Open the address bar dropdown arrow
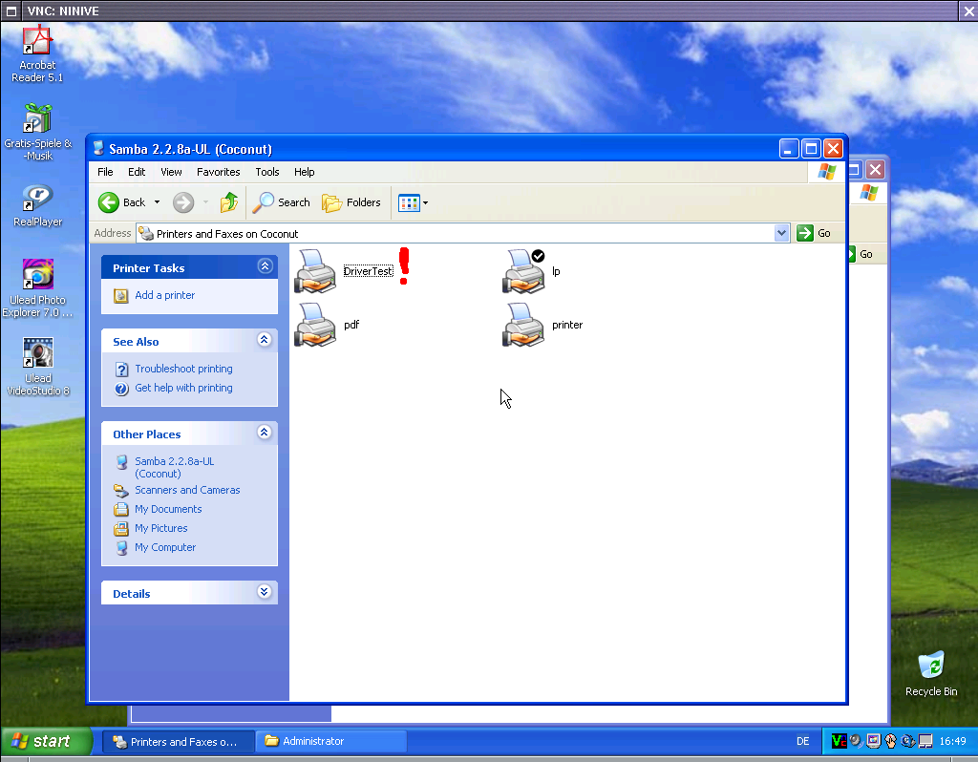This screenshot has height=762, width=978. click(x=782, y=233)
